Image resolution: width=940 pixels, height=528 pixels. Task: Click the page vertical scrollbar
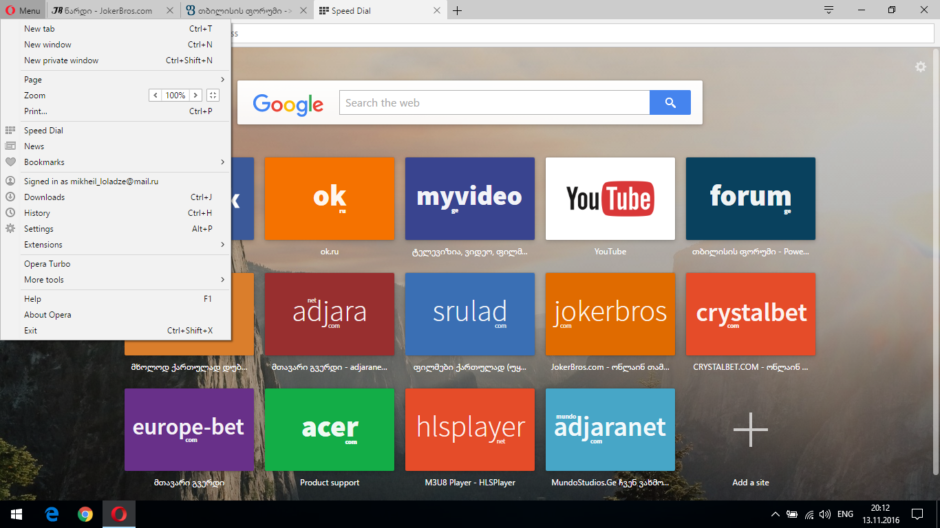[x=936, y=261]
